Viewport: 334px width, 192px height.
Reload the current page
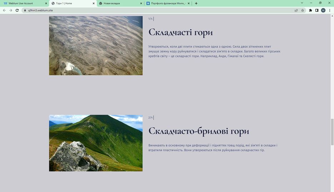(x=17, y=10)
